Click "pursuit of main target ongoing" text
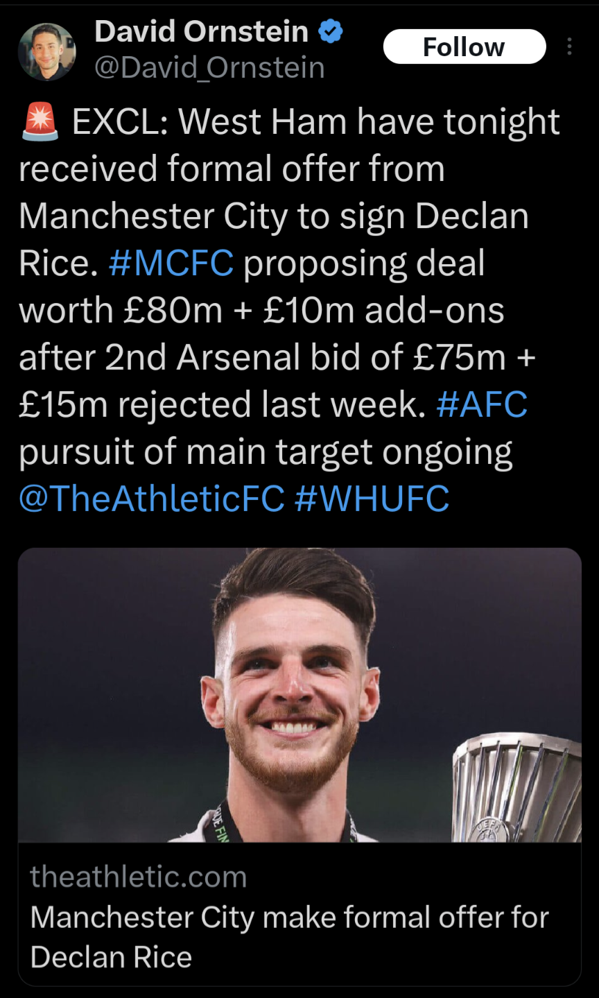The image size is (599, 998). click(x=266, y=452)
